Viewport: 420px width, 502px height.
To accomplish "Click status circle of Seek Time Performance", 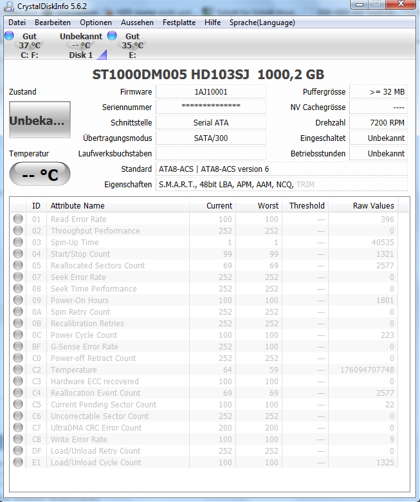I will click(x=18, y=288).
